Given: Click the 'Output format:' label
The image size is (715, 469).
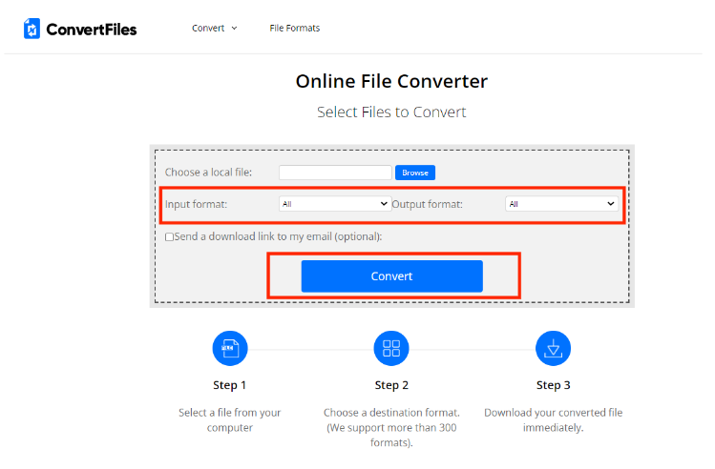Looking at the screenshot, I should point(428,204).
